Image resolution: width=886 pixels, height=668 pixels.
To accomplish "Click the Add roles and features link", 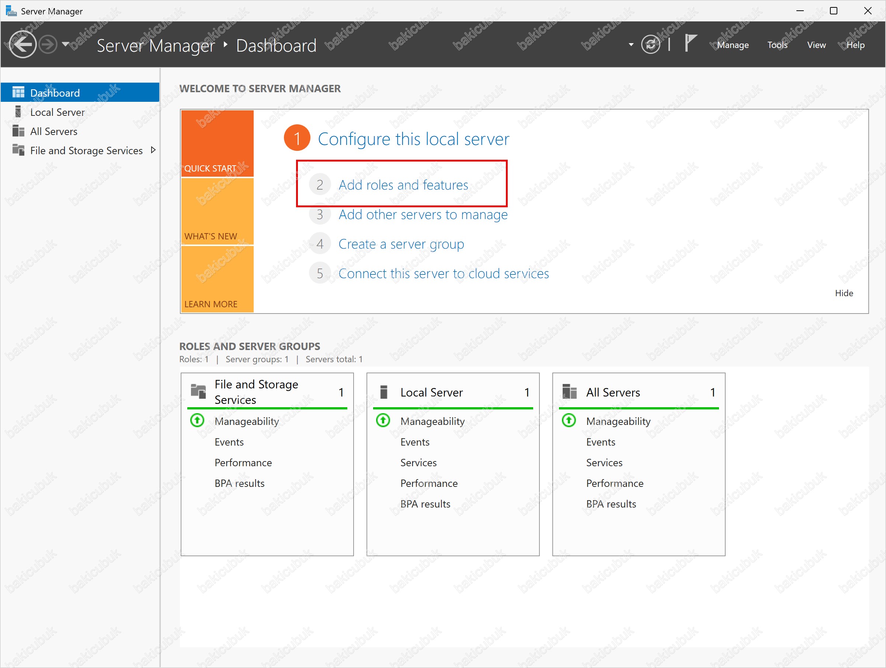I will [x=403, y=185].
